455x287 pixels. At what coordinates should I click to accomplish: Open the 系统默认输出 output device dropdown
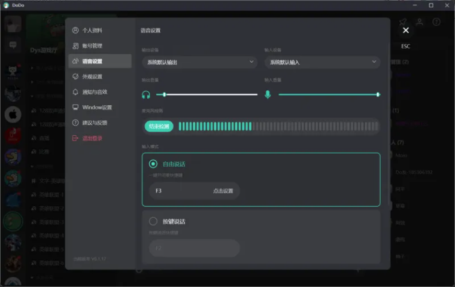coord(199,62)
